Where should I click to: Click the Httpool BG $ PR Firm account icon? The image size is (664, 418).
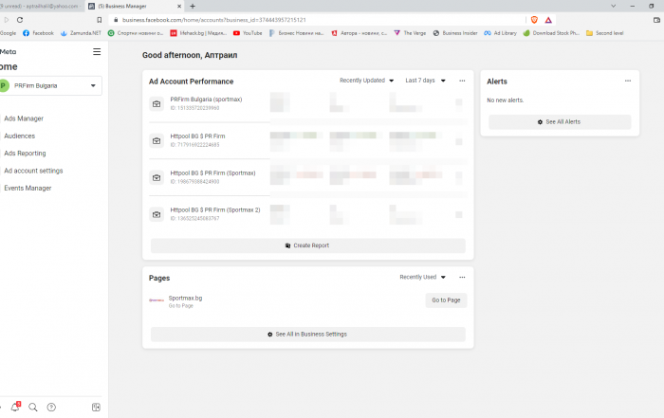157,140
